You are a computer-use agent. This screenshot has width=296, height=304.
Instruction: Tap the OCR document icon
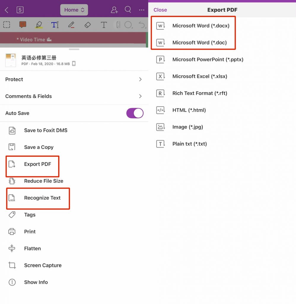pos(12,198)
